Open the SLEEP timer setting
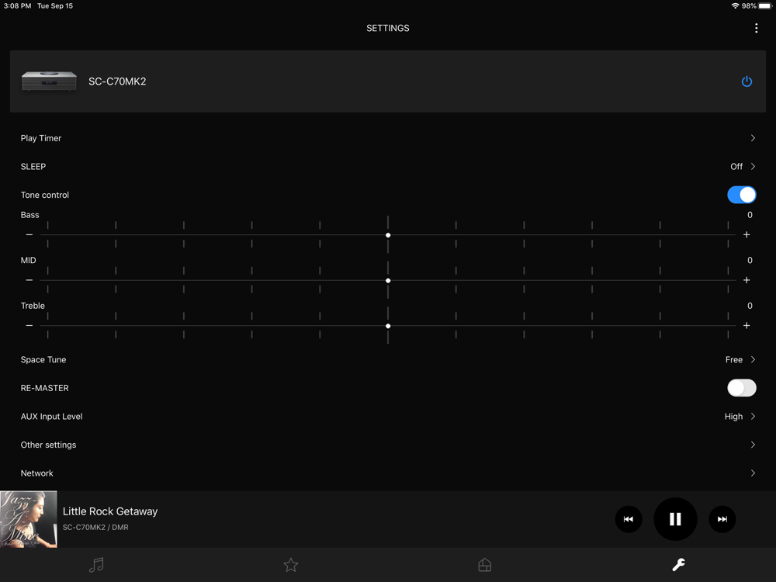The image size is (776, 582). 387,166
